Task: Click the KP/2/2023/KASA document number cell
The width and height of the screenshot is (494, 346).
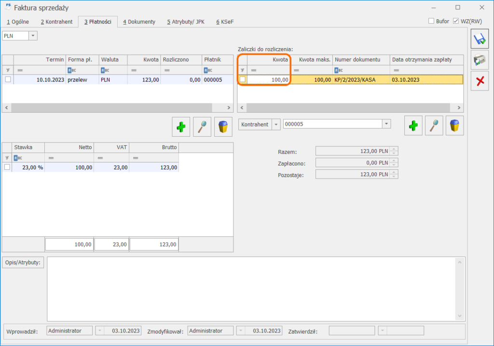Action: (x=361, y=80)
